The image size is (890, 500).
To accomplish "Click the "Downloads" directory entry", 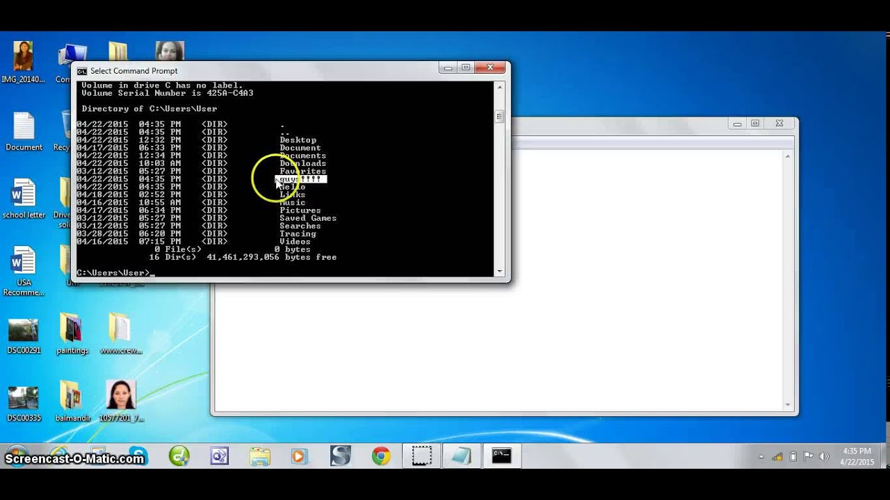I will (x=302, y=164).
